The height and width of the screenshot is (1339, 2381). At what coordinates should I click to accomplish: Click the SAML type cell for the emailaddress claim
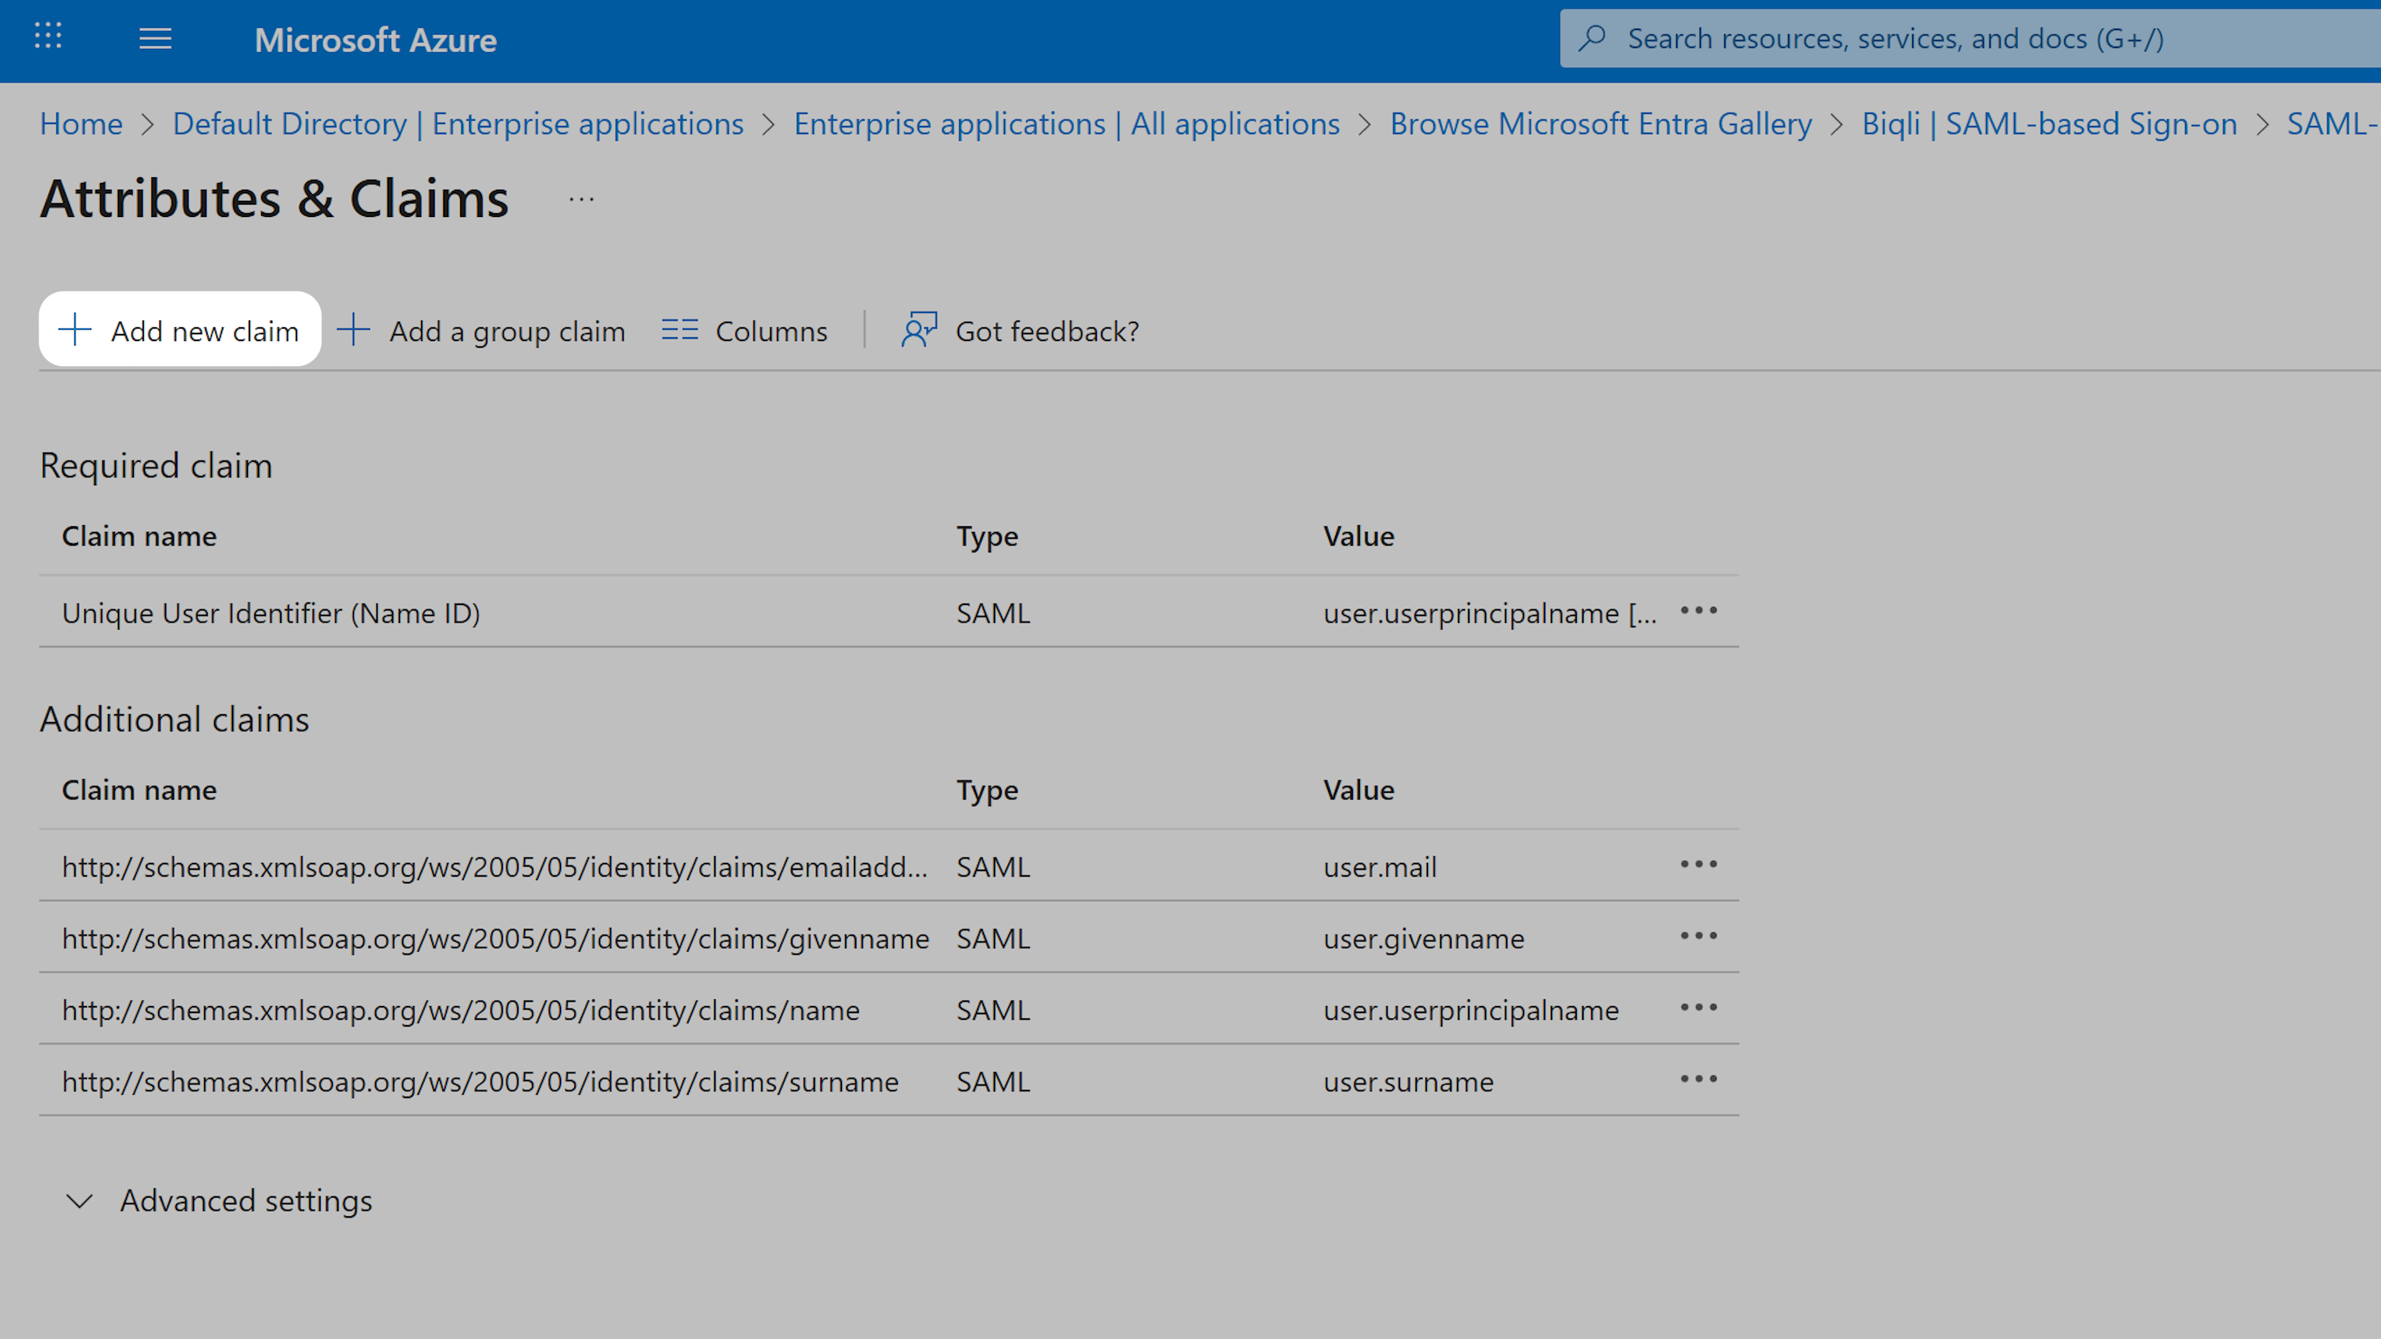[993, 867]
